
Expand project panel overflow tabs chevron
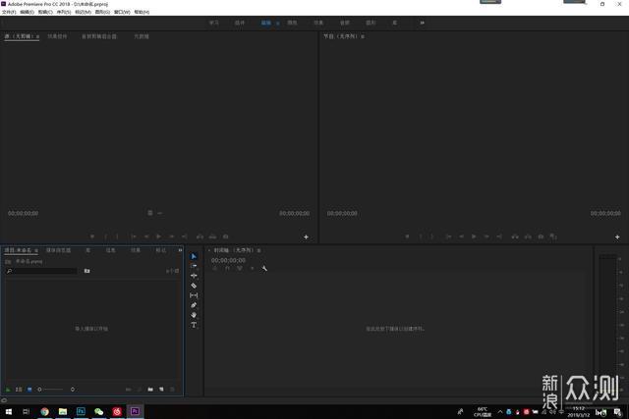click(x=180, y=250)
